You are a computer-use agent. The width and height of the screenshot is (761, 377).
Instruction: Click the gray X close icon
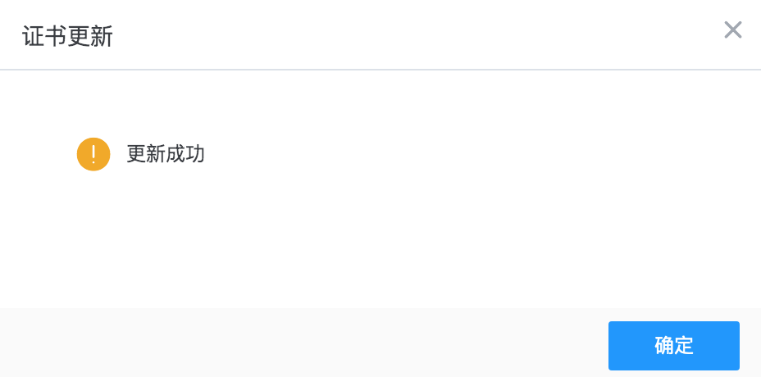(732, 30)
